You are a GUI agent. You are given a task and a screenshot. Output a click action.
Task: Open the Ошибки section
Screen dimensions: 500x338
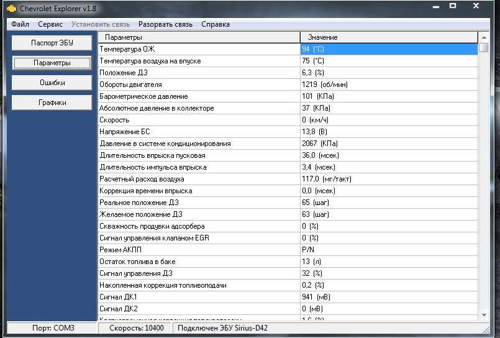[x=52, y=83]
